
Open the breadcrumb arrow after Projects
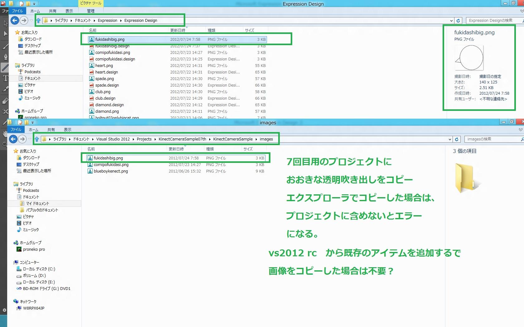point(155,139)
